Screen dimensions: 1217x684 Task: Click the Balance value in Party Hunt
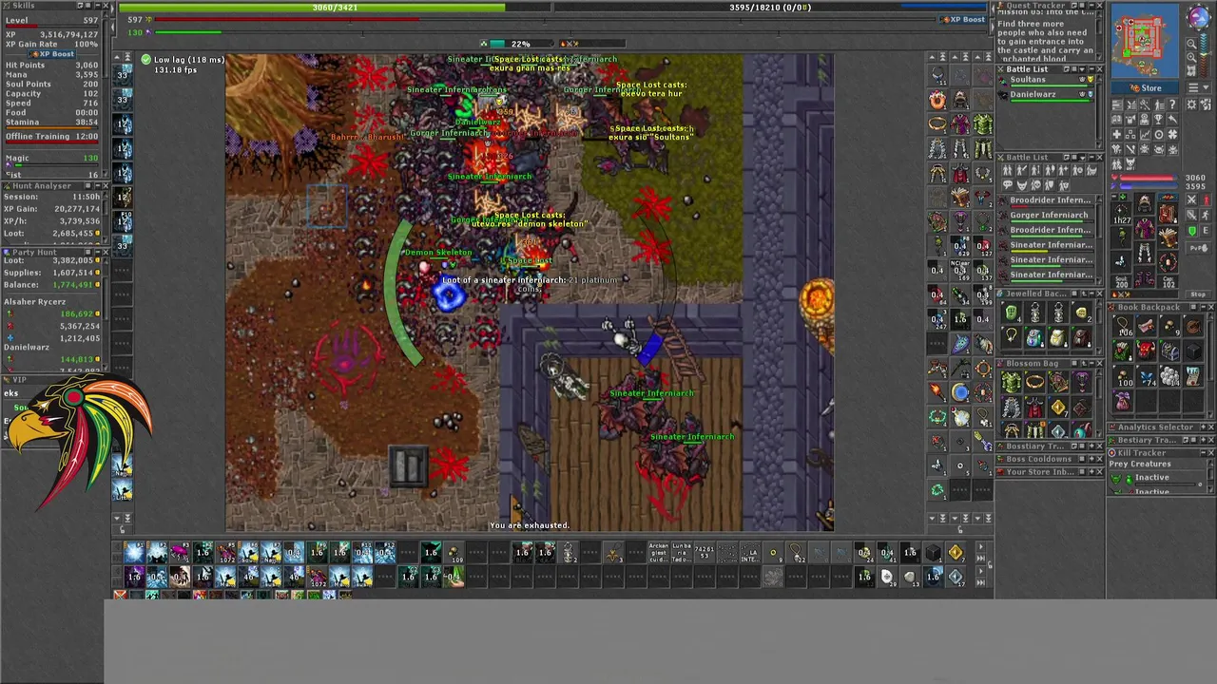coord(73,284)
